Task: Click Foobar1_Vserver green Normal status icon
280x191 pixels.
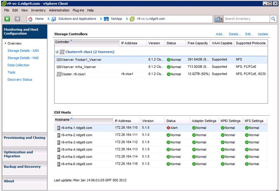Action: pyautogui.click(x=169, y=60)
